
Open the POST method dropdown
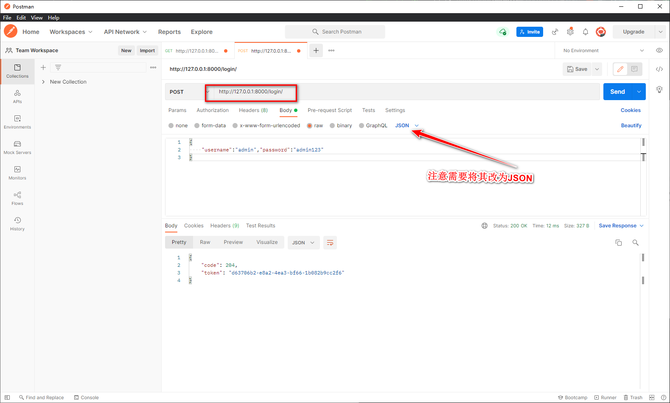pyautogui.click(x=188, y=92)
